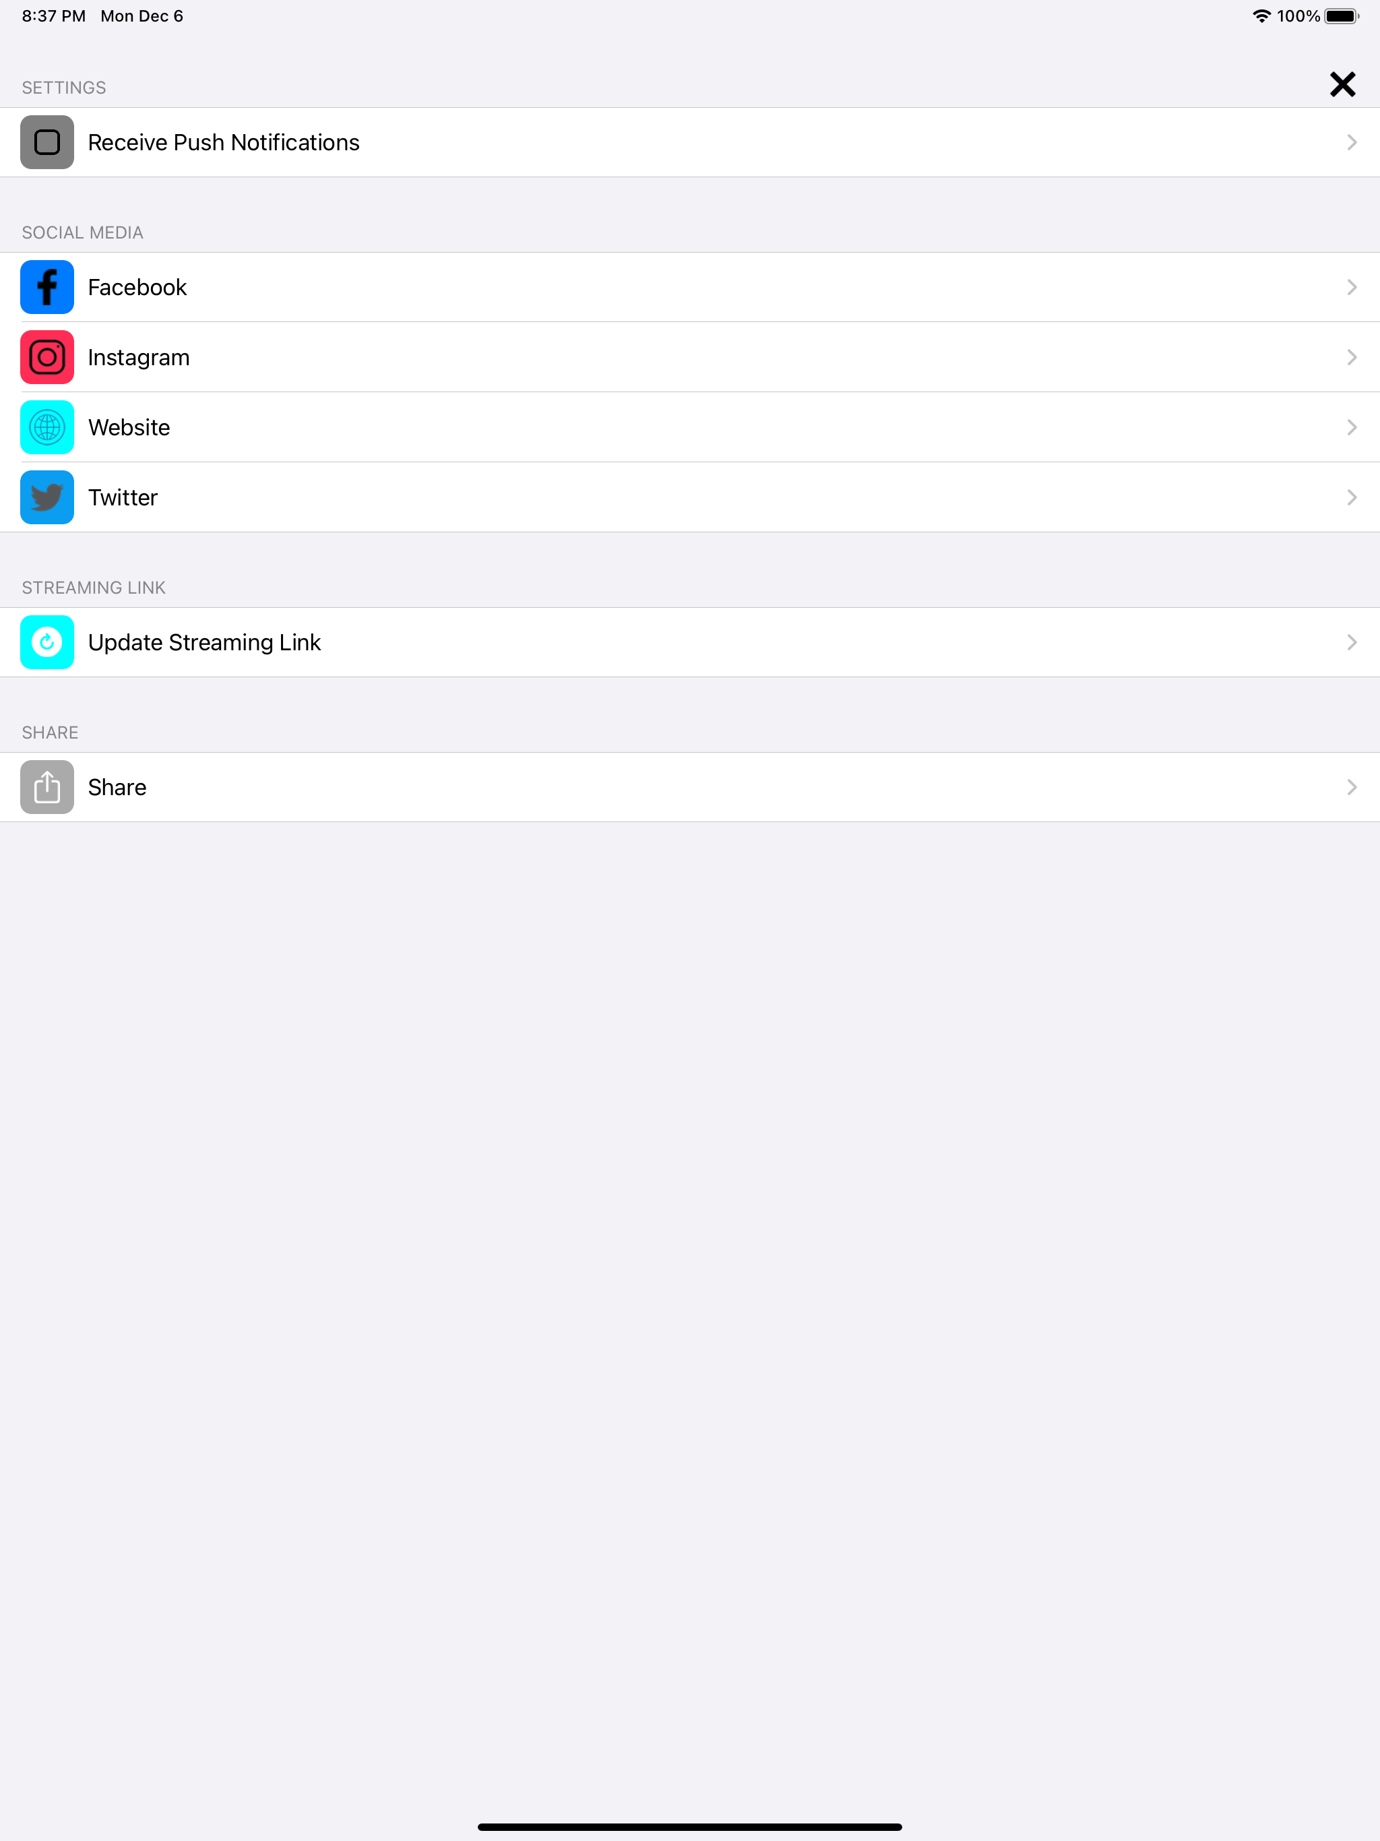Screen dimensions: 1380x1841
Task: Select the Twitter entry
Action: point(690,497)
